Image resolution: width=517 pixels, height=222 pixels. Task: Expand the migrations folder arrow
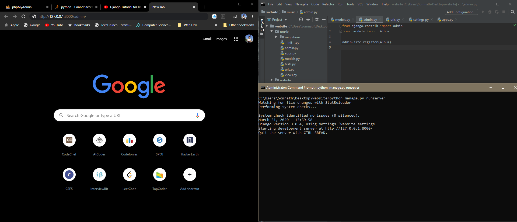tap(276, 37)
